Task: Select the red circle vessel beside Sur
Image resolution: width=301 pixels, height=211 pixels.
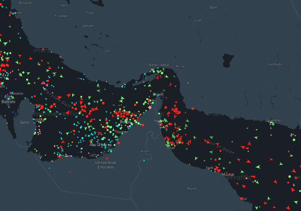Action: 241,199
